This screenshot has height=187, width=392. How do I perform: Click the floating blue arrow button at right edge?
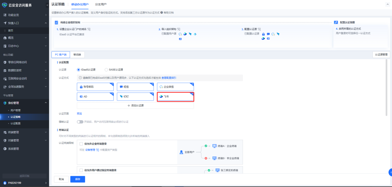[x=390, y=172]
